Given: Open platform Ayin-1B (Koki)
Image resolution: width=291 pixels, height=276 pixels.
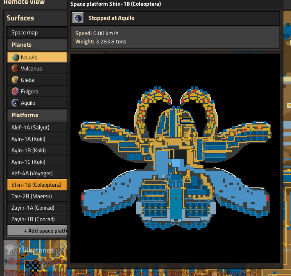Looking at the screenshot, I should (x=37, y=150).
